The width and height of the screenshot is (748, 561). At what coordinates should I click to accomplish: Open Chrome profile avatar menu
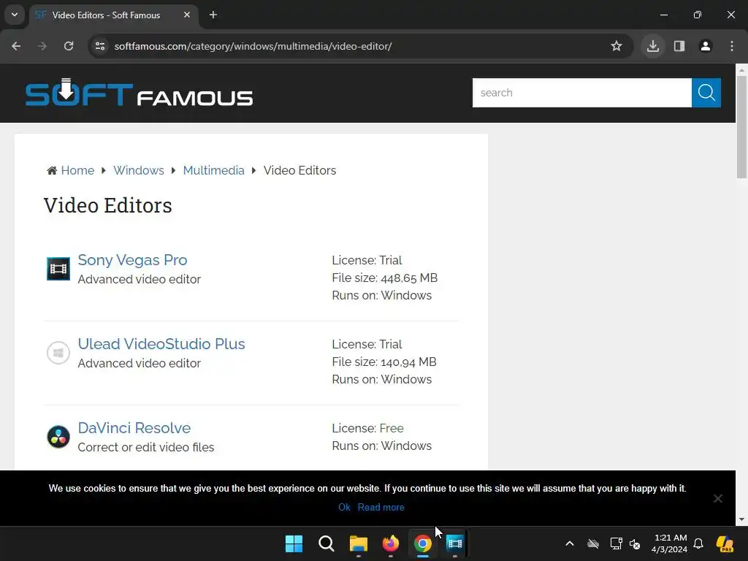[x=706, y=46]
